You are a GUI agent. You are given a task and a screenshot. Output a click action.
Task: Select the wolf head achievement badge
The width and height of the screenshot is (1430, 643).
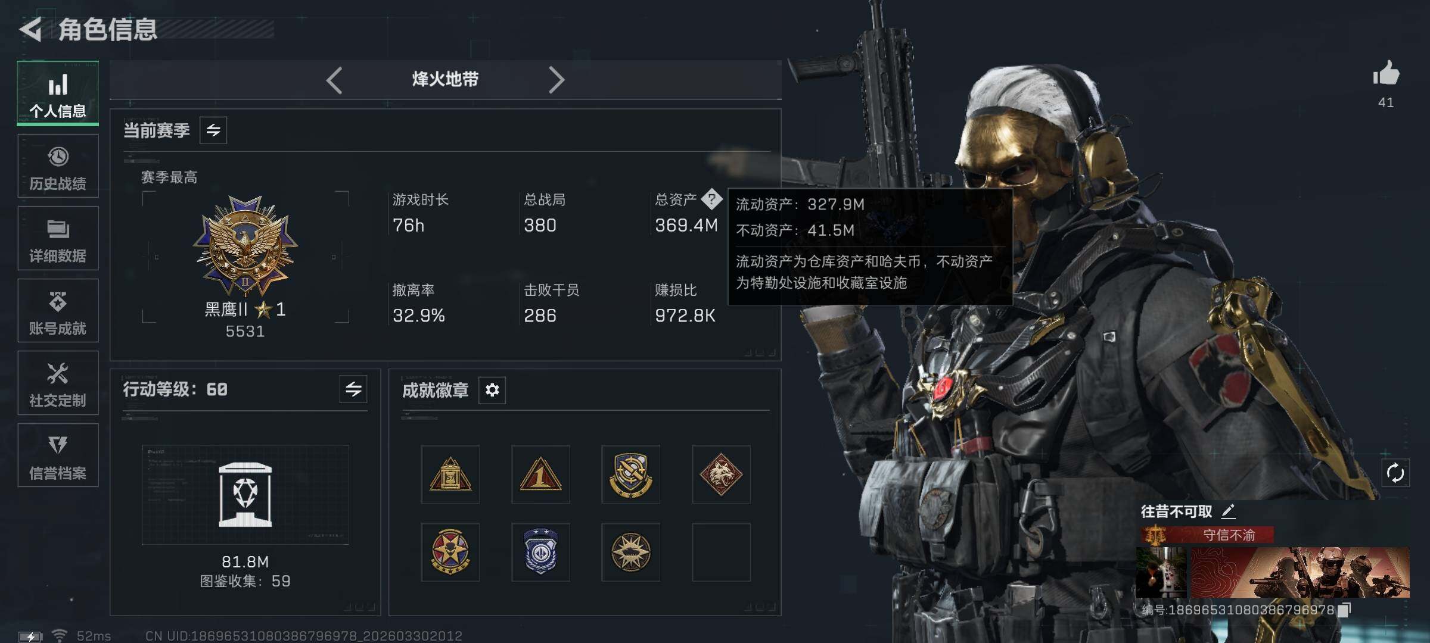coord(721,475)
